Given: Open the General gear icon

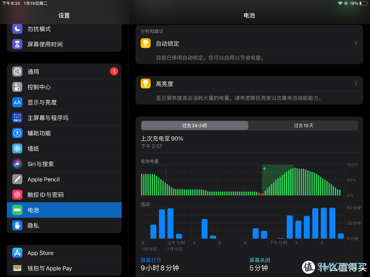Looking at the screenshot, I should click(17, 72).
